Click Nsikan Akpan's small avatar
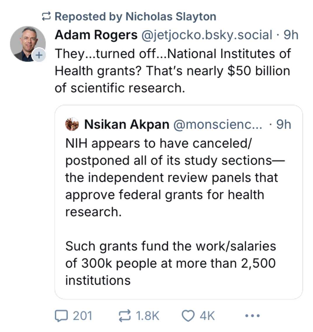313x332 pixels. [x=72, y=124]
